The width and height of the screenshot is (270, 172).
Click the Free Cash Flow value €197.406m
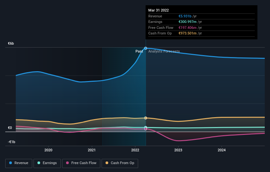187,28
